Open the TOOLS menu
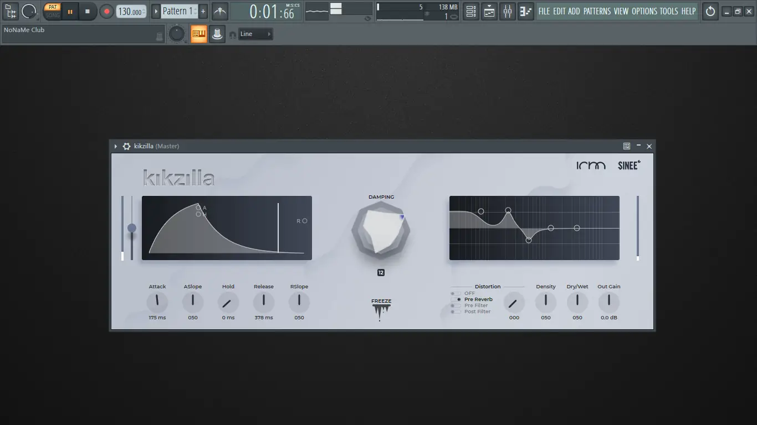This screenshot has height=425, width=757. point(669,11)
